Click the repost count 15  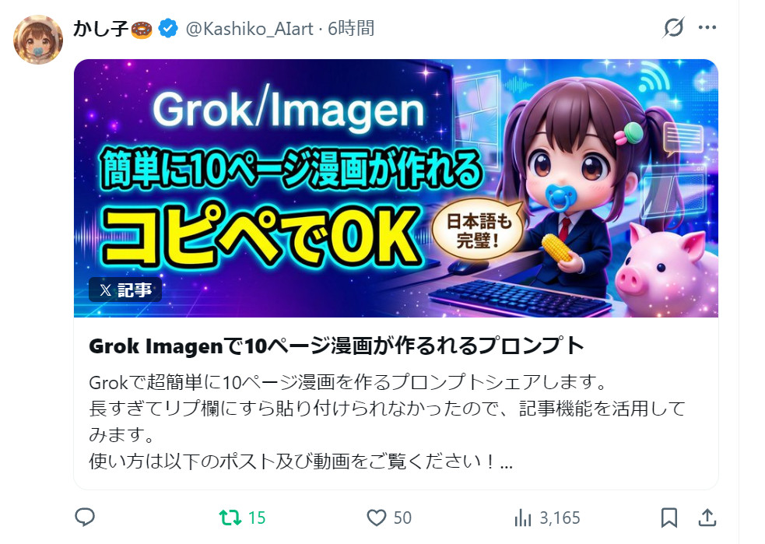coord(257,518)
